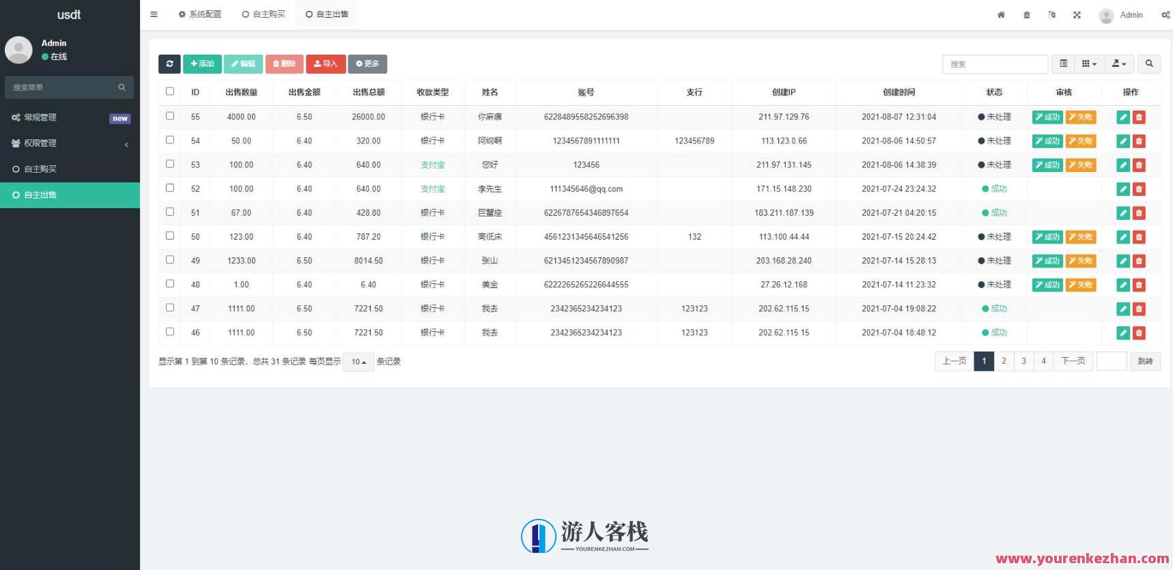Edit row ID 52 with the pencil icon

coord(1122,189)
